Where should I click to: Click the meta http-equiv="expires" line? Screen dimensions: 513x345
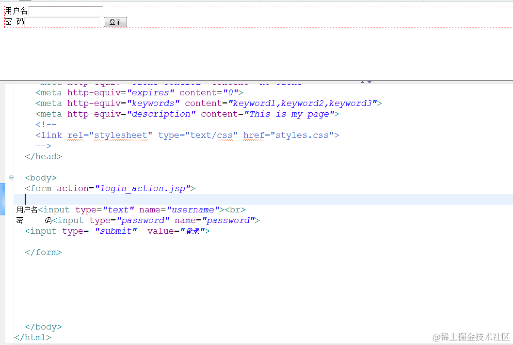(x=139, y=93)
